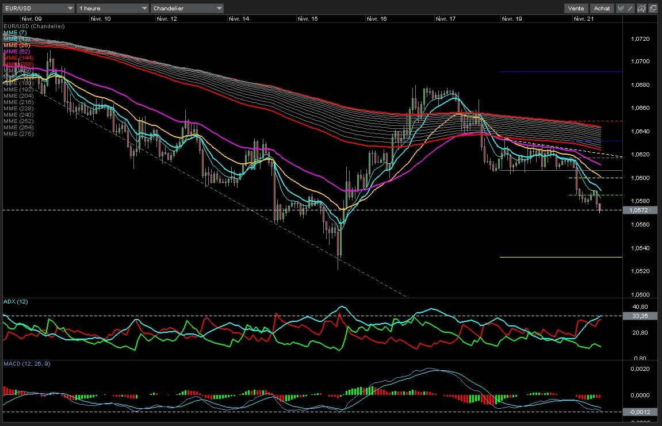Viewport: 662px width, 426px height.
Task: Click the 1,0640 price axis label
Action: point(640,131)
